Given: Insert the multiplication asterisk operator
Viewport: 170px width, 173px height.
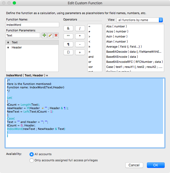Looking at the screenshot, I should point(80,36).
